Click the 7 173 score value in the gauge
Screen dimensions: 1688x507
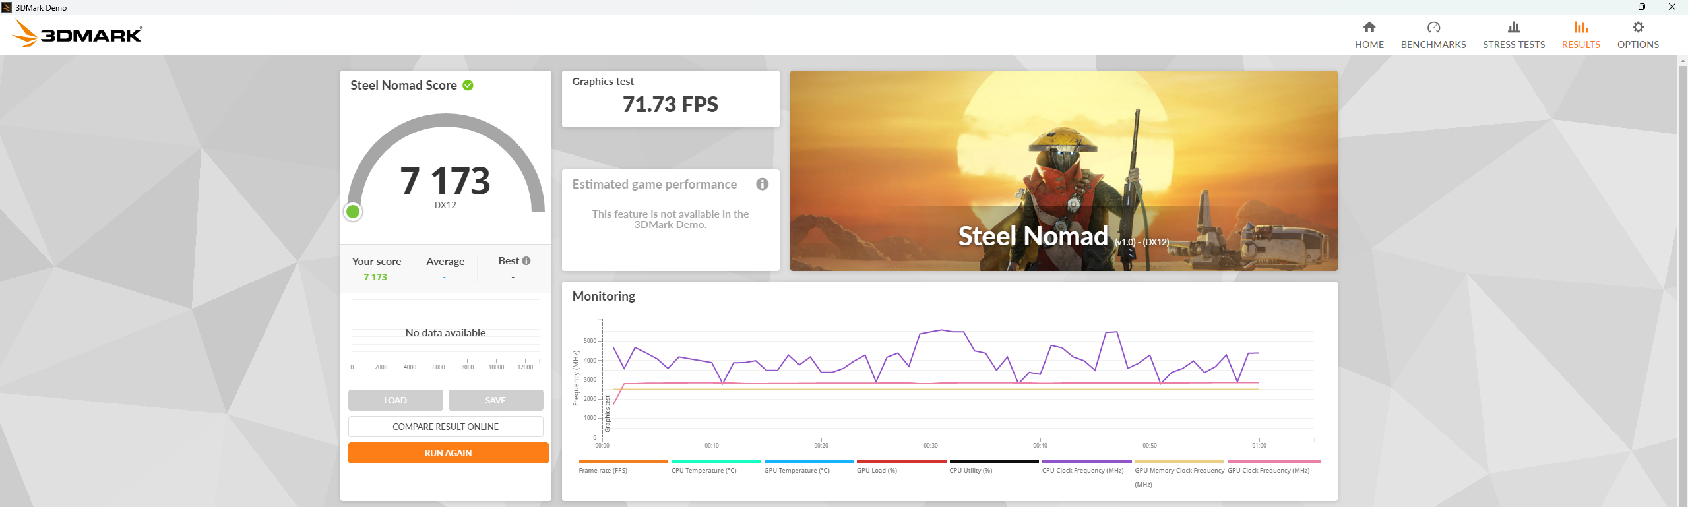pyautogui.click(x=445, y=181)
